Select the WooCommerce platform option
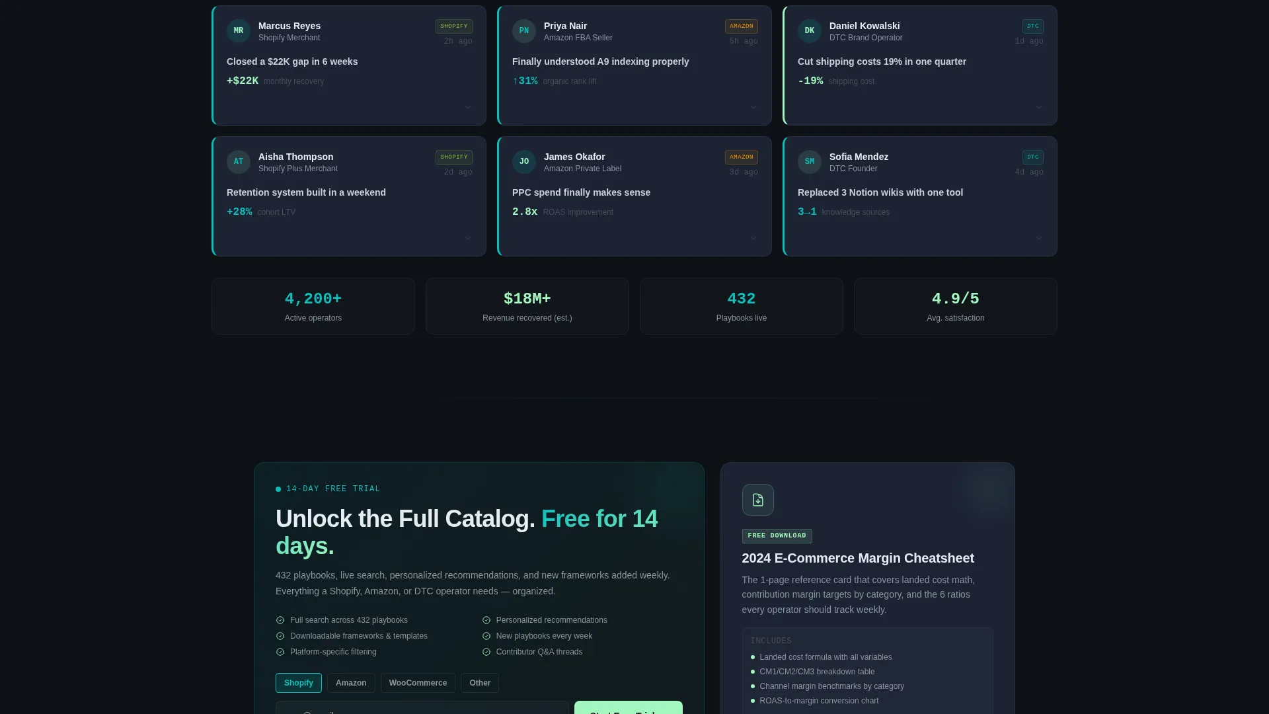 coord(418,683)
